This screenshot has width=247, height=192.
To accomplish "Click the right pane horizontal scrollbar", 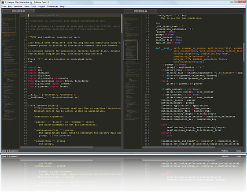I will [x=179, y=147].
